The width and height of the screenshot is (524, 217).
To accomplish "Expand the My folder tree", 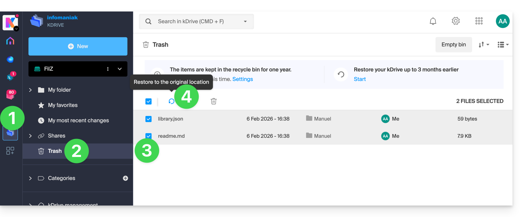I will tap(30, 90).
